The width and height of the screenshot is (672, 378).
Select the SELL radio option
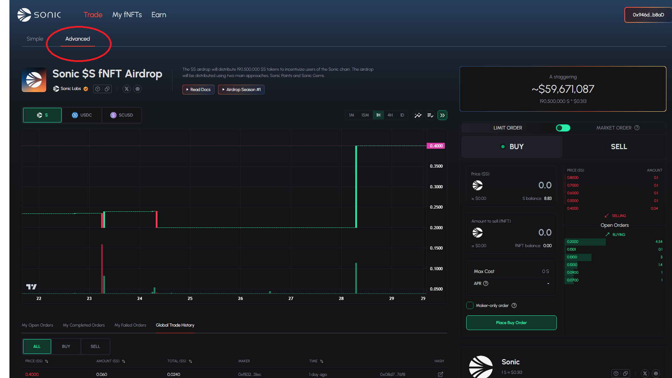point(604,147)
